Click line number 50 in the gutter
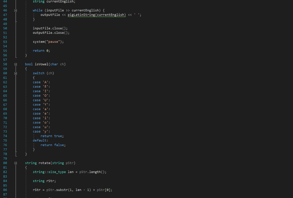 [5, 28]
